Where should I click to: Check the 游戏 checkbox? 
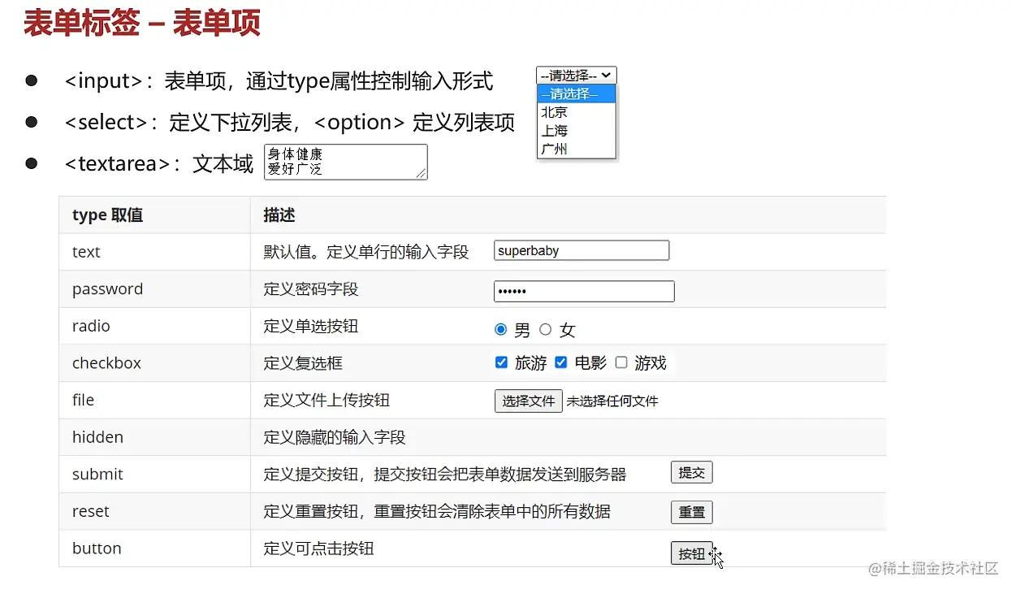click(x=621, y=362)
